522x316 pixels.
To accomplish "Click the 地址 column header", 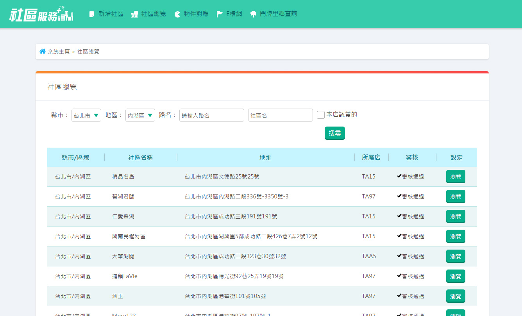I will [266, 157].
